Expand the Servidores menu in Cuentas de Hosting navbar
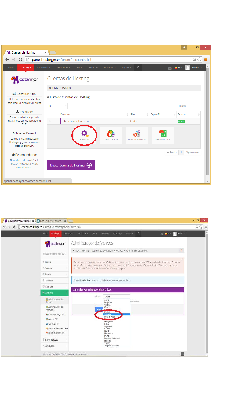This screenshot has height=409, width=232. click(x=63, y=68)
